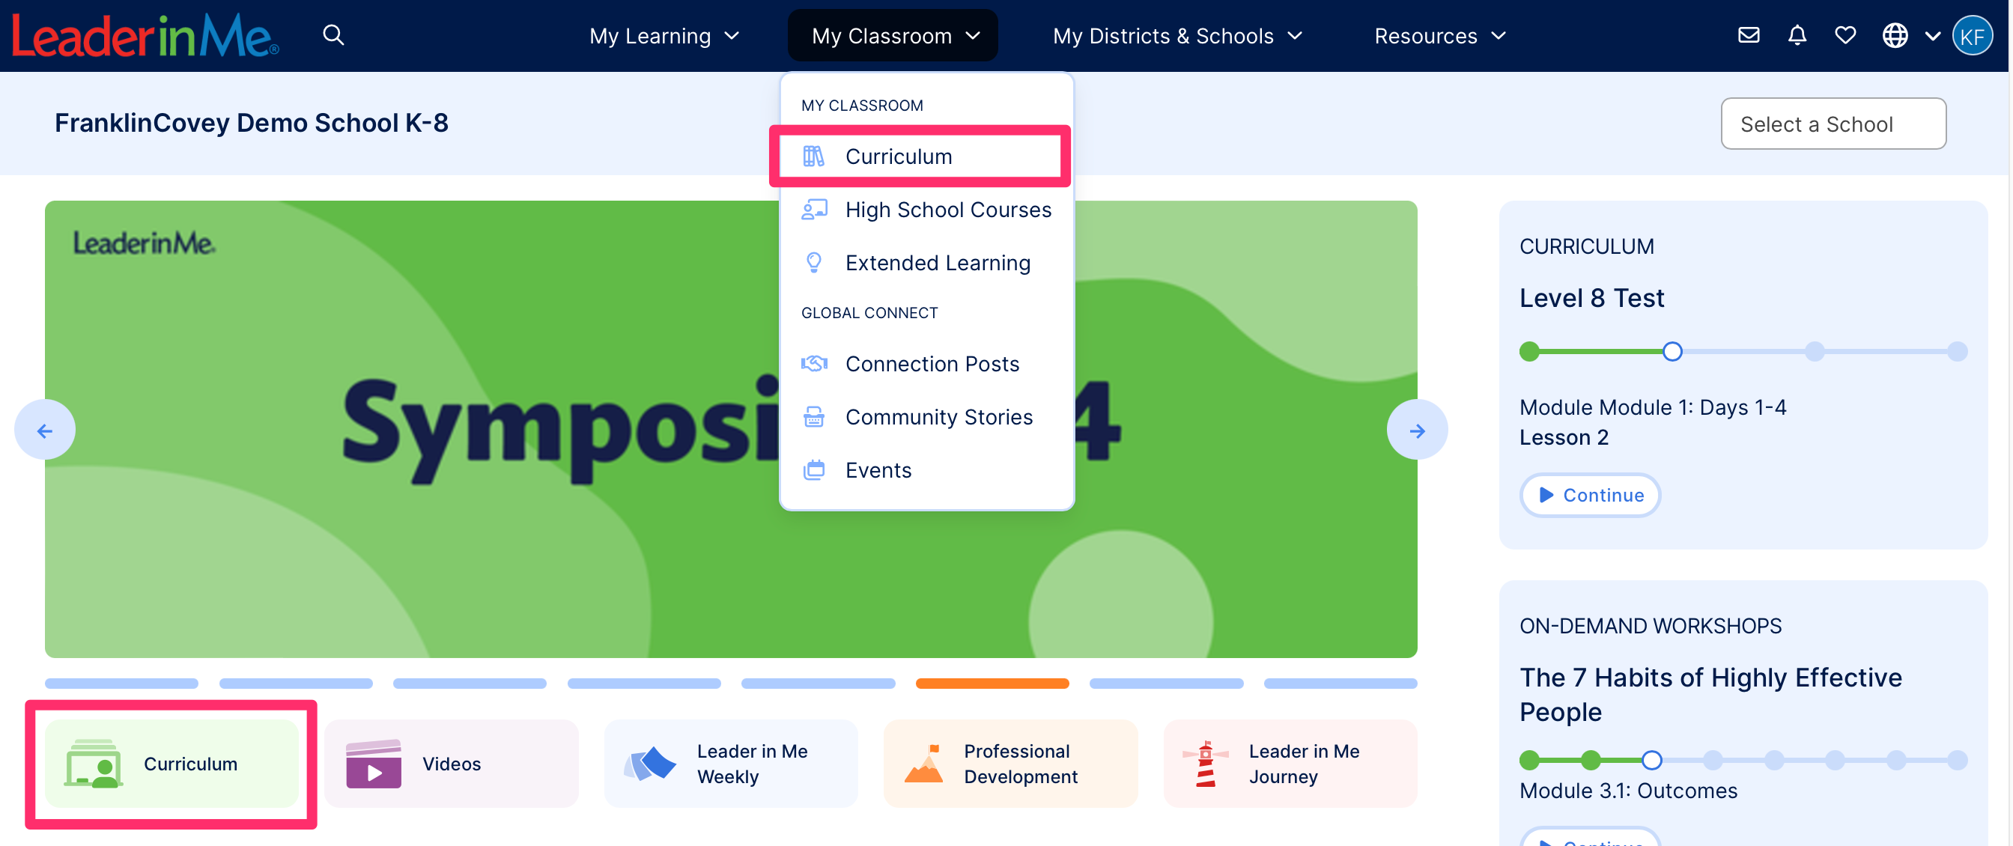The width and height of the screenshot is (2013, 846).
Task: Click the LeaderinMe logo
Action: pos(145,35)
